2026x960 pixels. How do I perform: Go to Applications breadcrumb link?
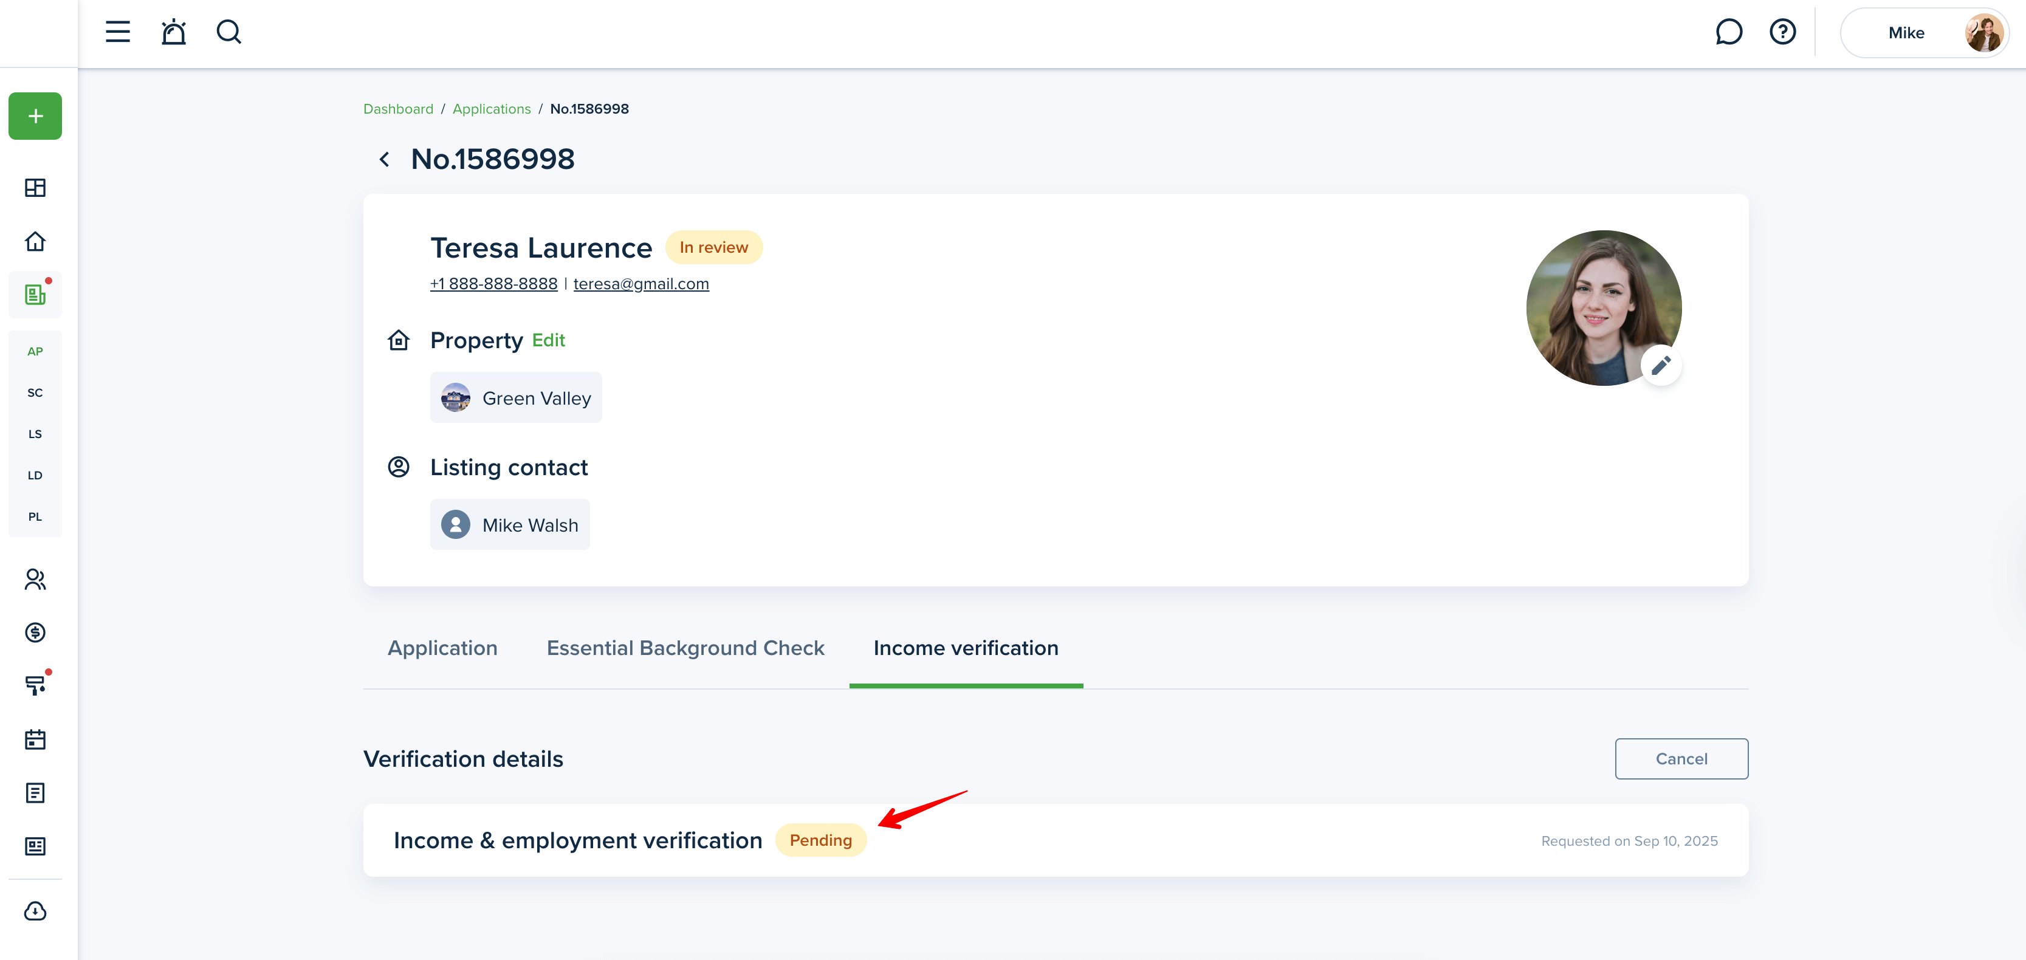point(492,109)
